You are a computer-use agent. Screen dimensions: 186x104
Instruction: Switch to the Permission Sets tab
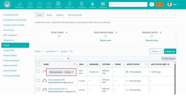(x=75, y=15)
